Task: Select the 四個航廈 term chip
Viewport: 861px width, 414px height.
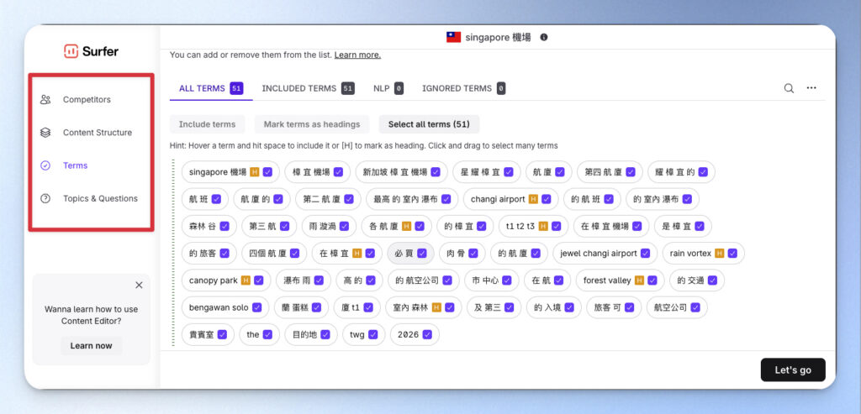Action: coord(274,254)
